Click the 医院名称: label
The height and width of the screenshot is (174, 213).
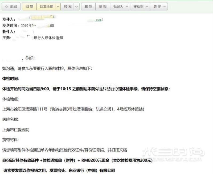pyautogui.click(x=10, y=119)
